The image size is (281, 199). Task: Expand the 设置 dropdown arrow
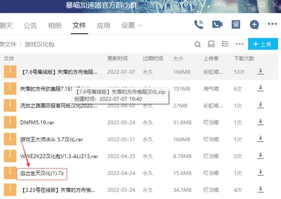[x=140, y=25]
